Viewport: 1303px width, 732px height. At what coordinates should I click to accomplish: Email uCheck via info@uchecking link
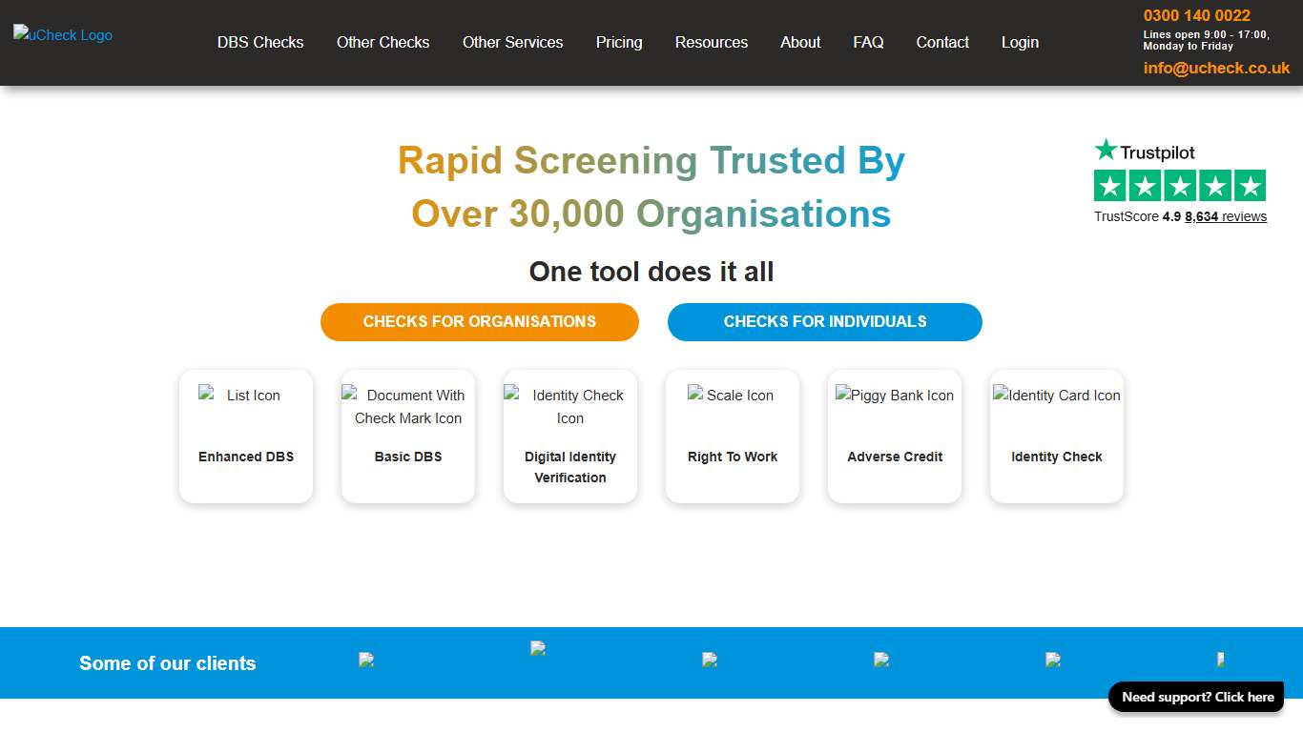pyautogui.click(x=1216, y=68)
